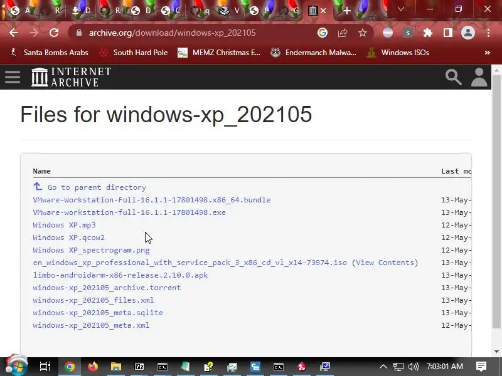The image size is (502, 376).
Task: Click the Internet Archive logo
Action: [x=72, y=77]
